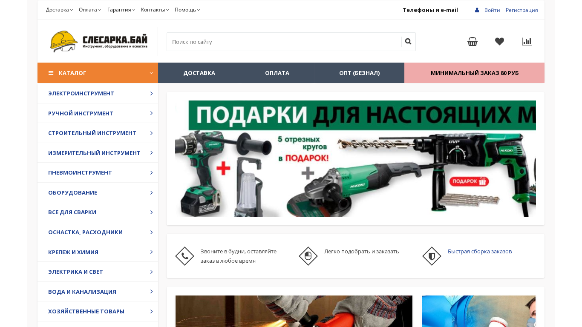The image size is (582, 327).
Task: Select Оборудование category
Action: 72,192
